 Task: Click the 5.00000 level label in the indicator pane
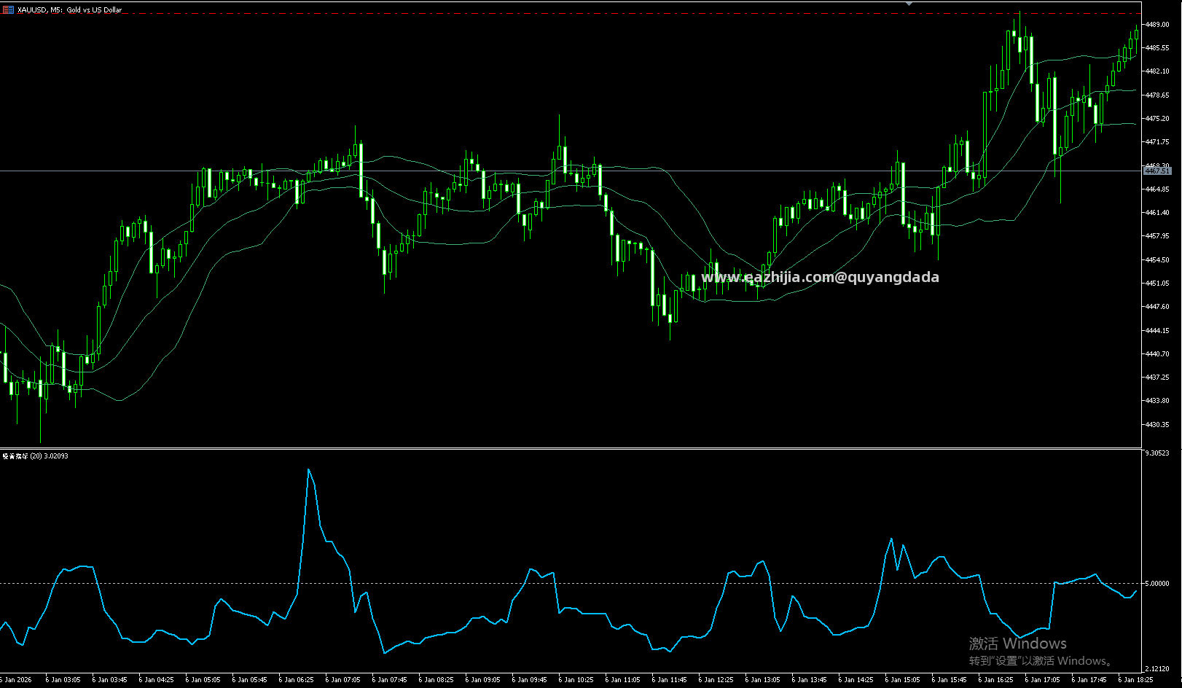tap(1157, 584)
